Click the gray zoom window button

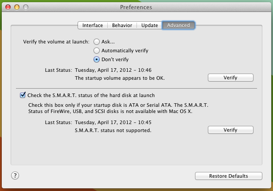(x=26, y=8)
